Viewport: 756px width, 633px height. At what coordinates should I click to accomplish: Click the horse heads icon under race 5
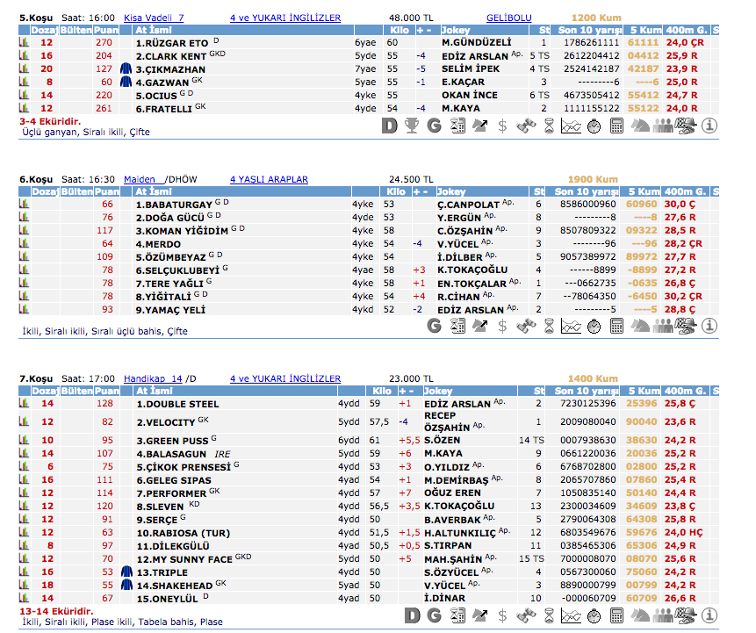641,126
